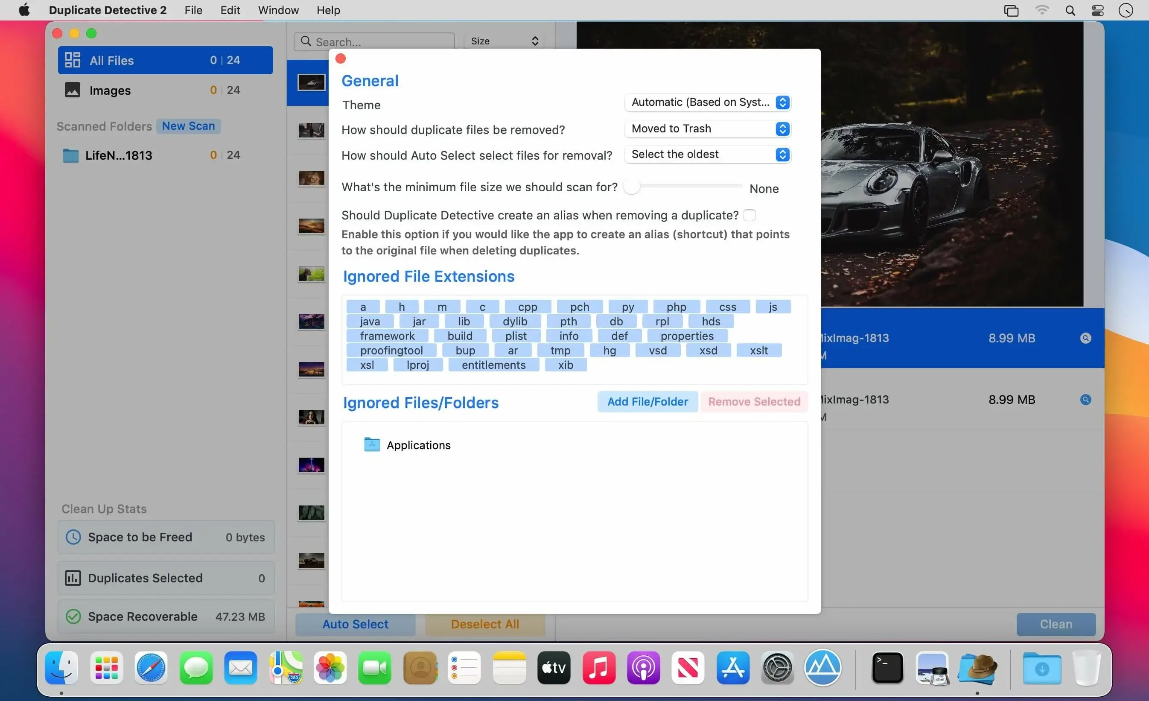Open System Preferences from the dock
1149x701 pixels.
[x=777, y=668]
